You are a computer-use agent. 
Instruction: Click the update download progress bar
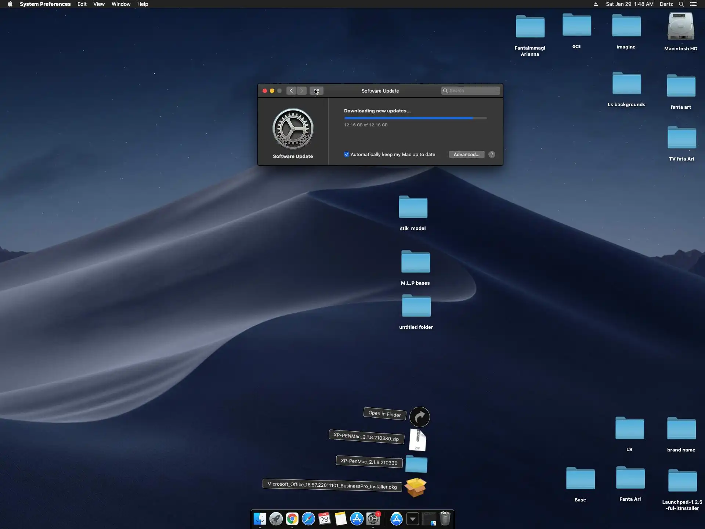point(415,118)
